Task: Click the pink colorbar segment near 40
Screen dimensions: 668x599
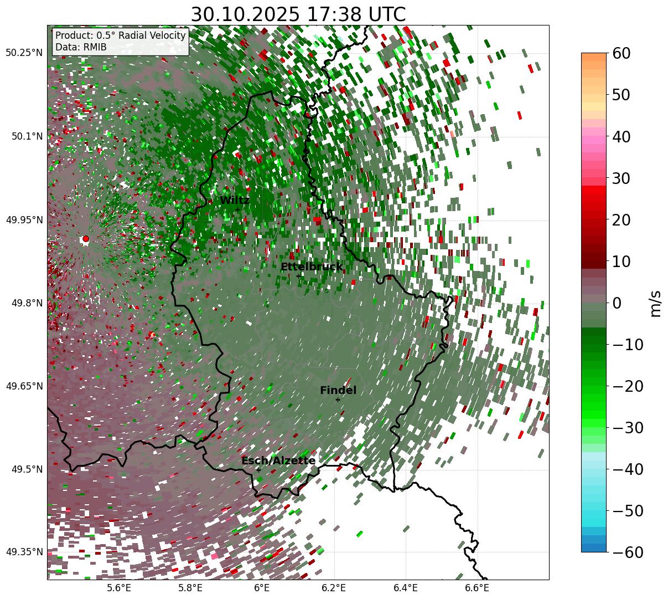Action: [594, 137]
